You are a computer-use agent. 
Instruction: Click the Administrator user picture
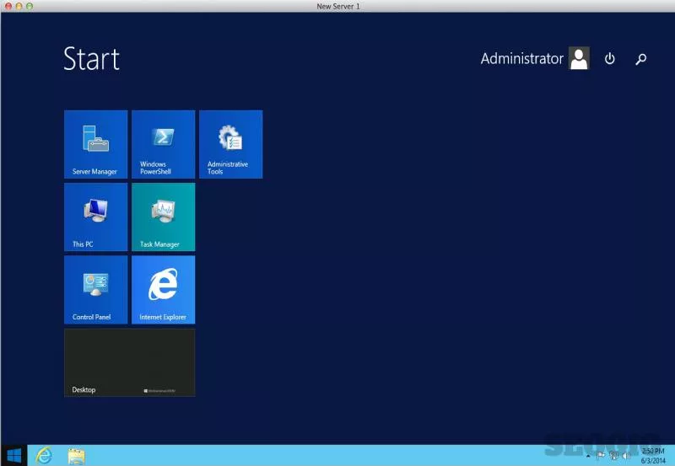tap(579, 58)
